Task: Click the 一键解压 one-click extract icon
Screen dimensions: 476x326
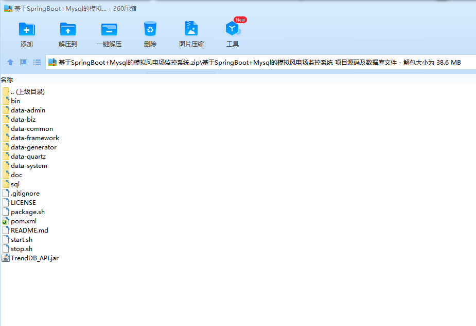Action: point(109,29)
